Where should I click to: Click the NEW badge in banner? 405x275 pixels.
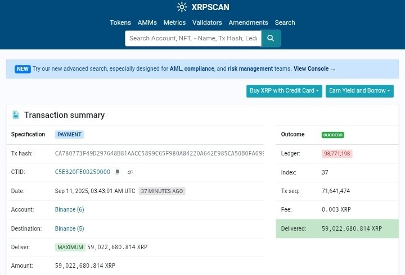(x=22, y=69)
